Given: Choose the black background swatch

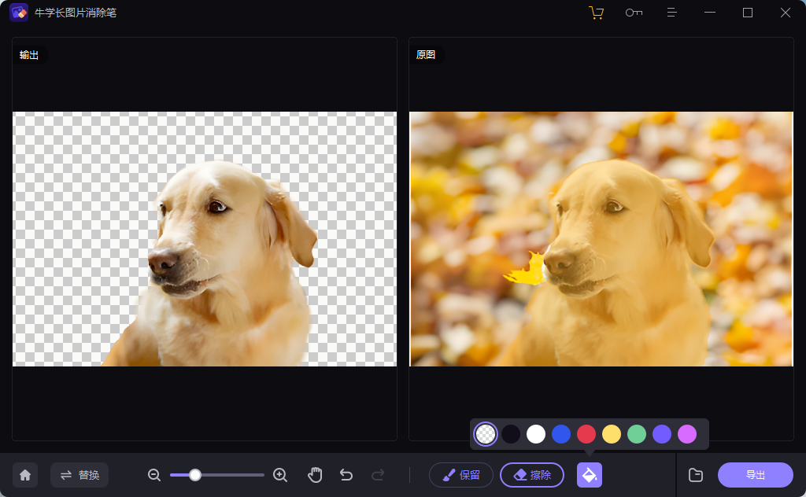Looking at the screenshot, I should [511, 434].
